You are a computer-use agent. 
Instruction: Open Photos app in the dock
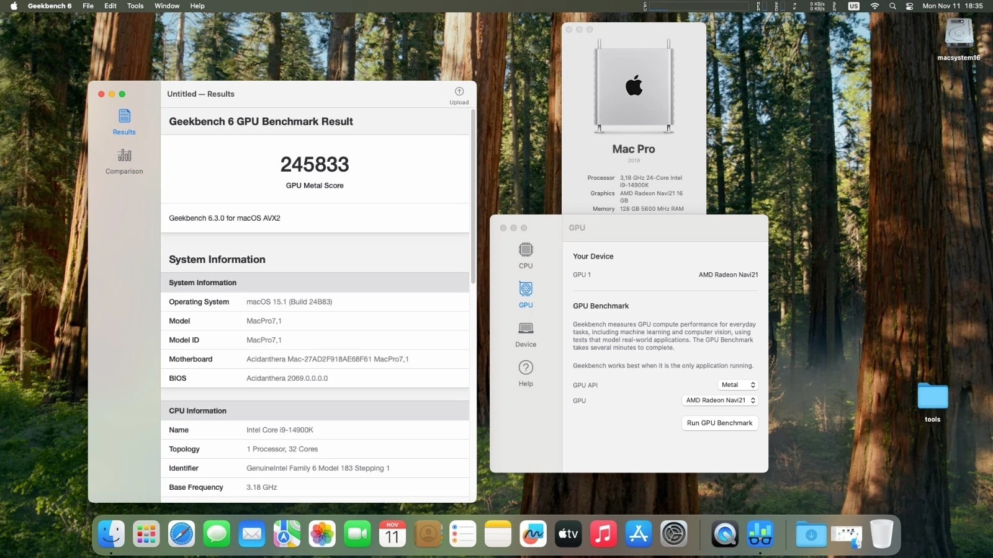tap(322, 533)
